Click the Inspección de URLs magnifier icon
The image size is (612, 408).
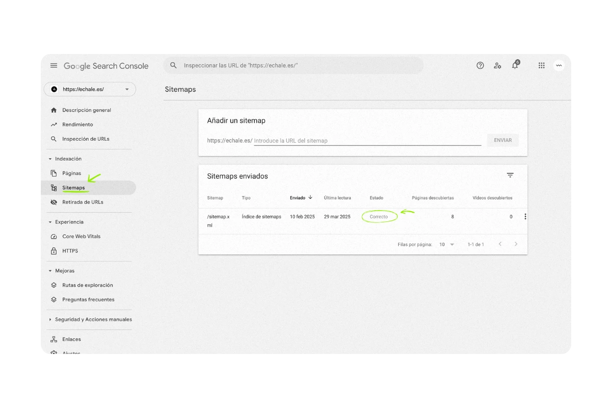click(x=54, y=139)
